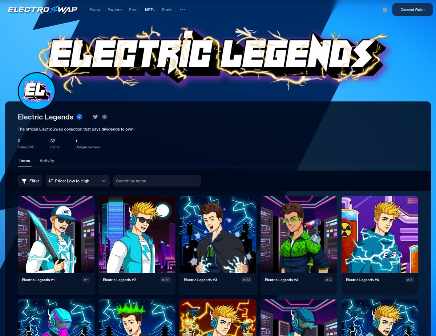Open the Pools nav item
The image size is (436, 336).
point(167,10)
